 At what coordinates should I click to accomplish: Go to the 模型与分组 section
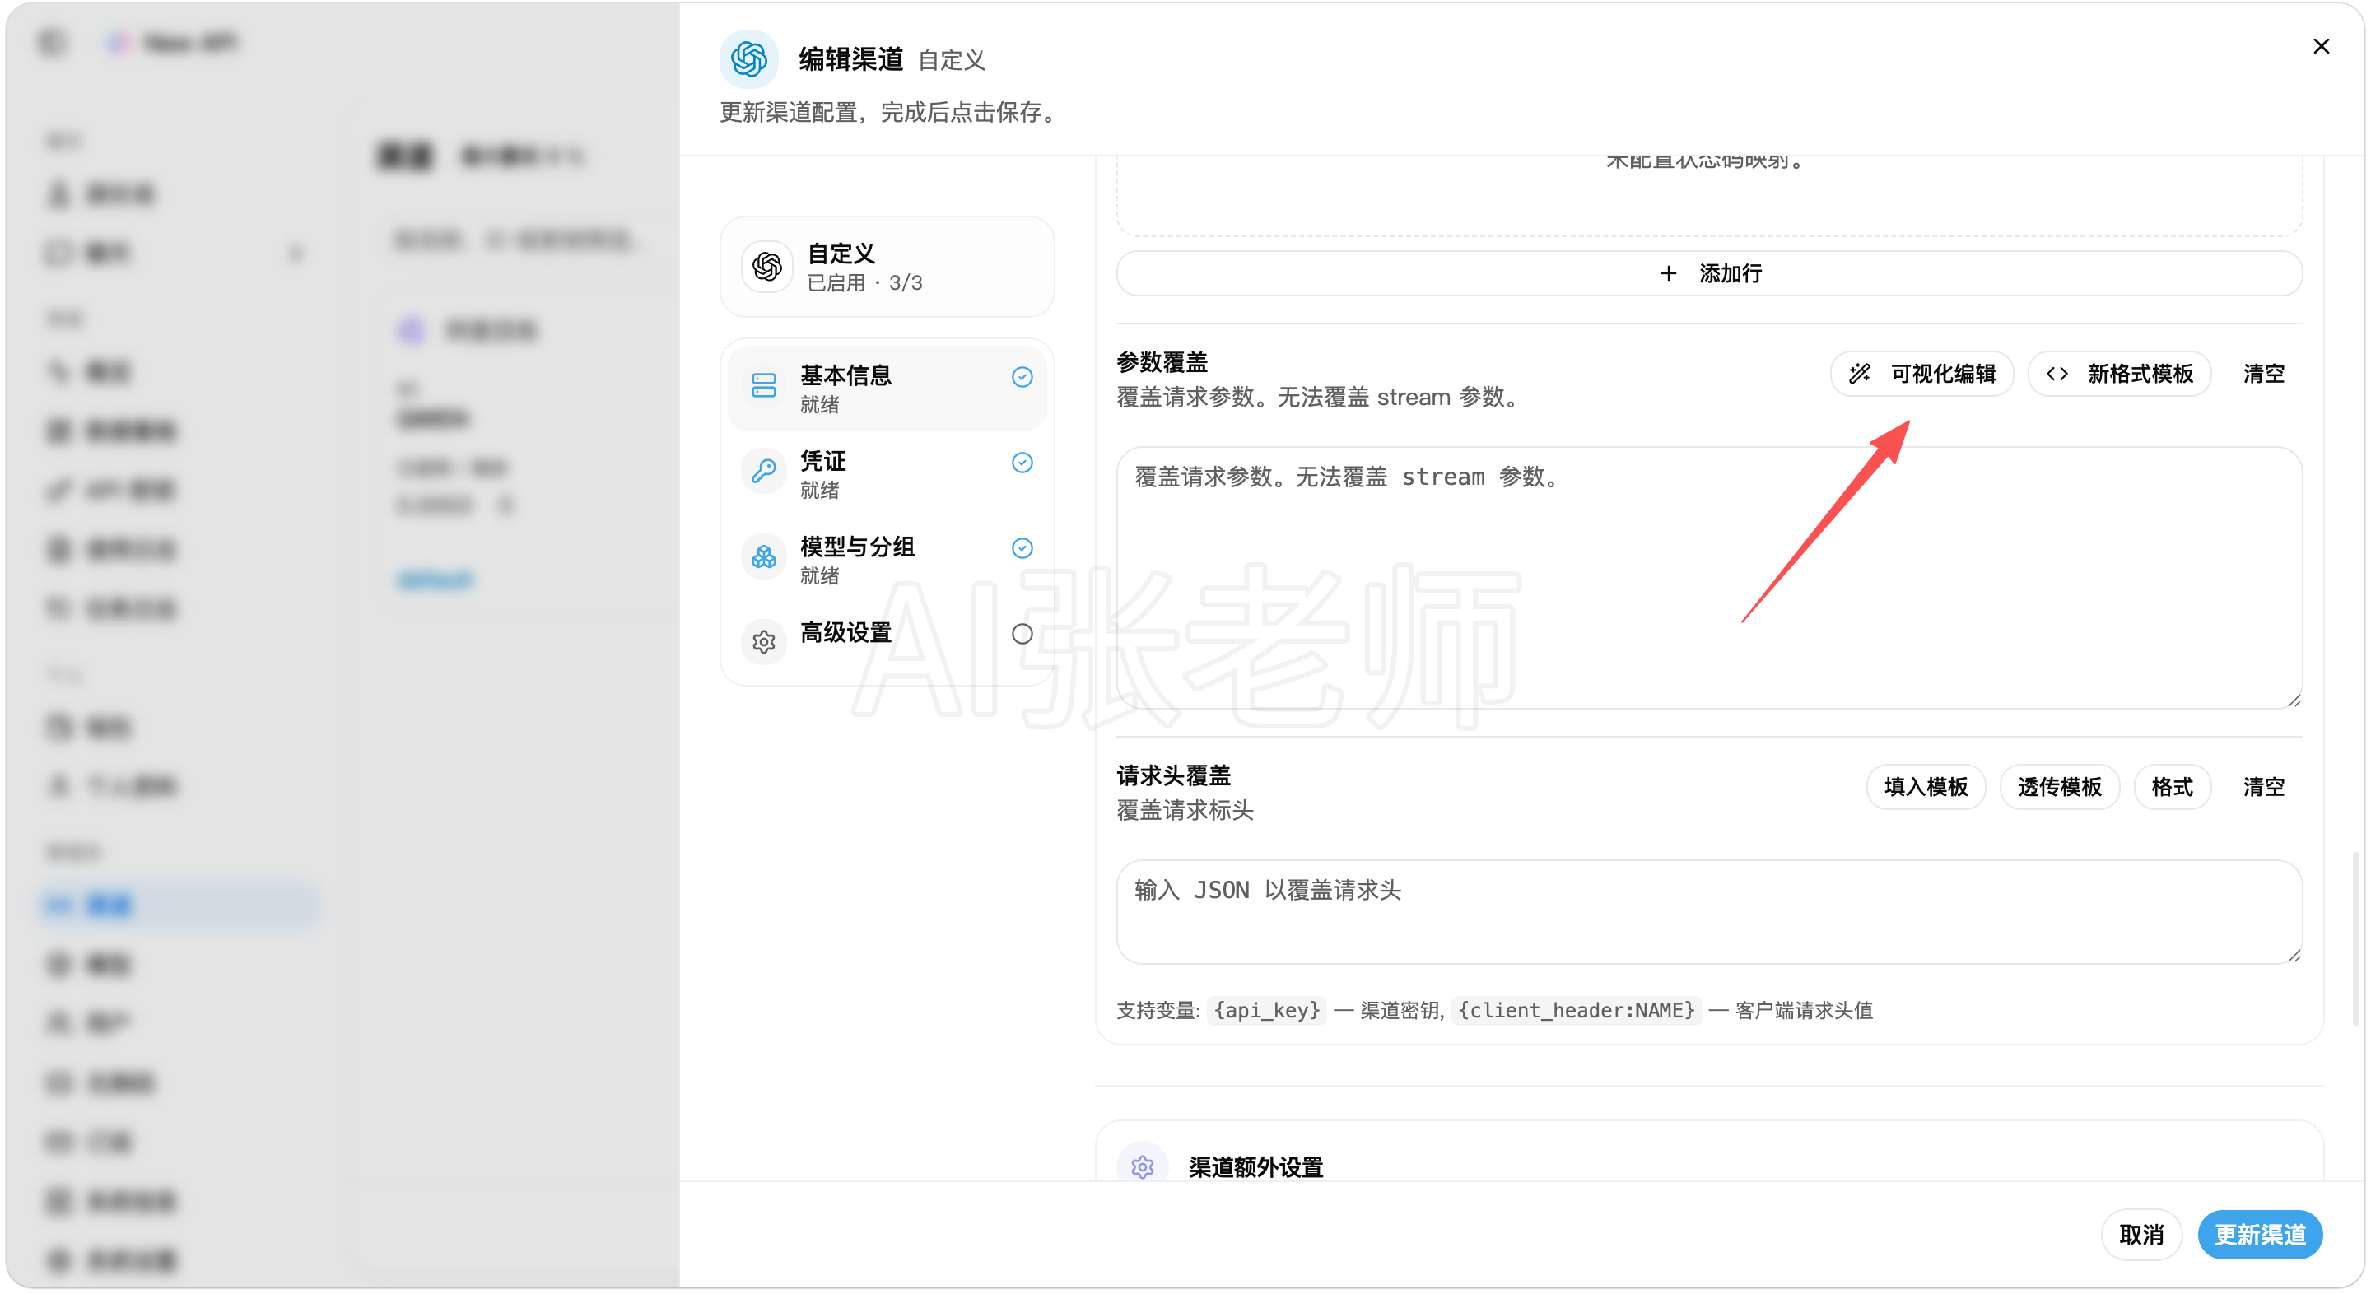[x=887, y=560]
